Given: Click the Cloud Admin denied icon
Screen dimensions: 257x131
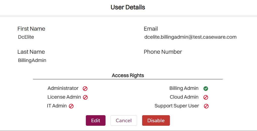Looking at the screenshot, I should pyautogui.click(x=206, y=97).
